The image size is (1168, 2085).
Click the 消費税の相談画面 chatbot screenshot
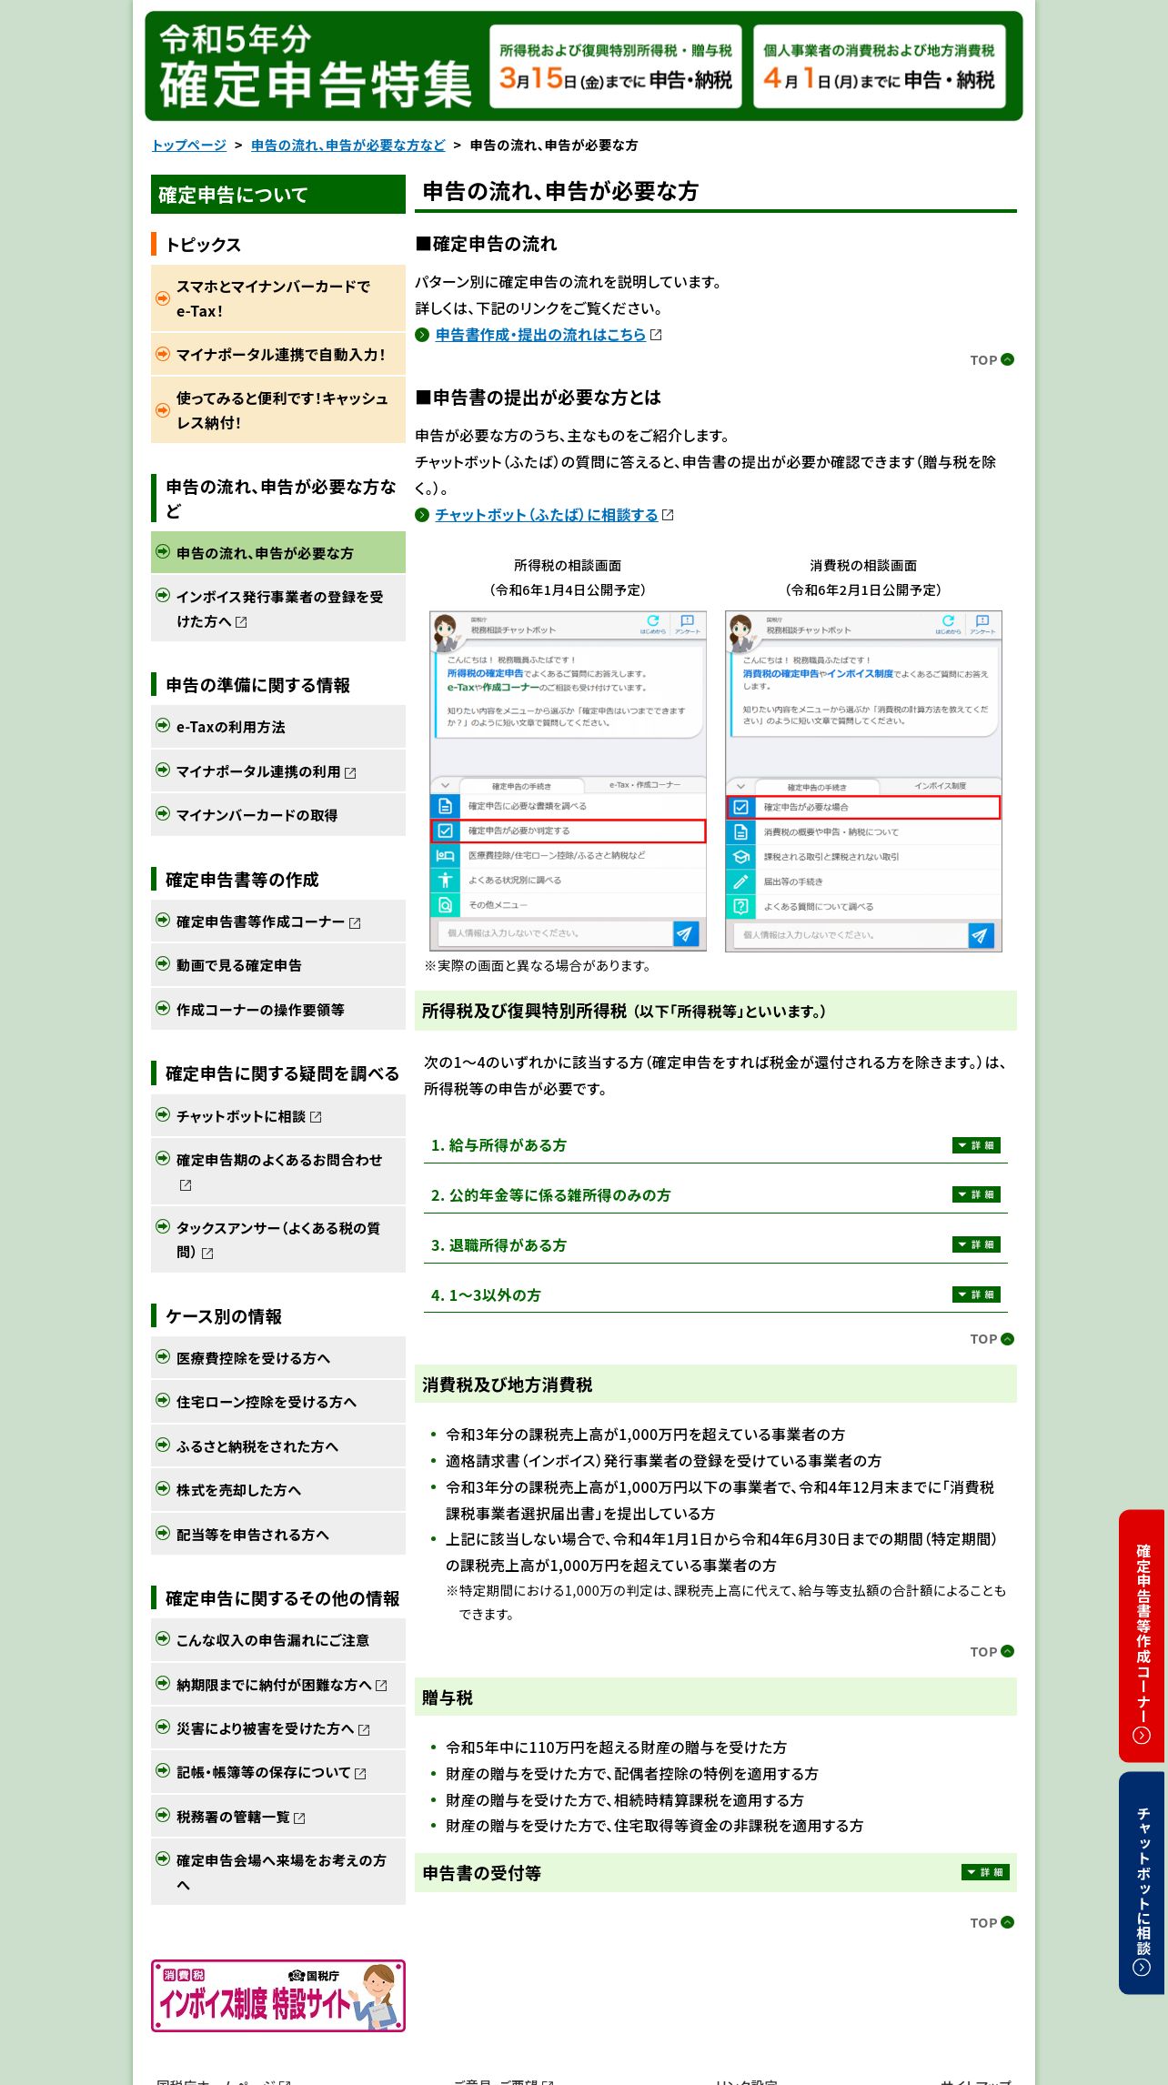(863, 781)
